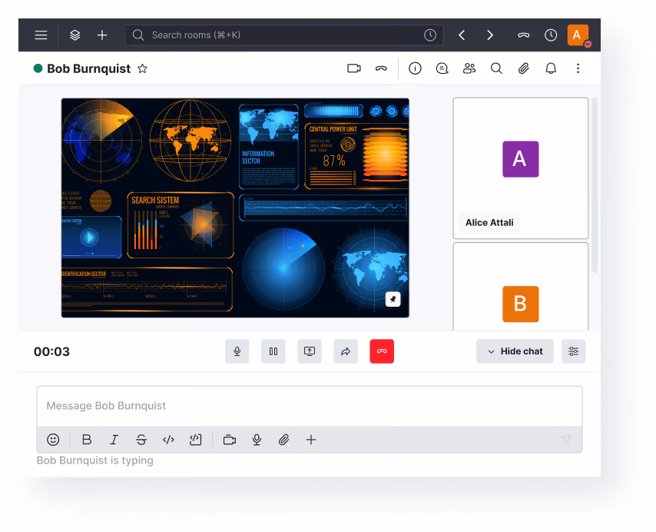Open the workspaces layers icon
This screenshot has height=532, width=656.
(75, 35)
